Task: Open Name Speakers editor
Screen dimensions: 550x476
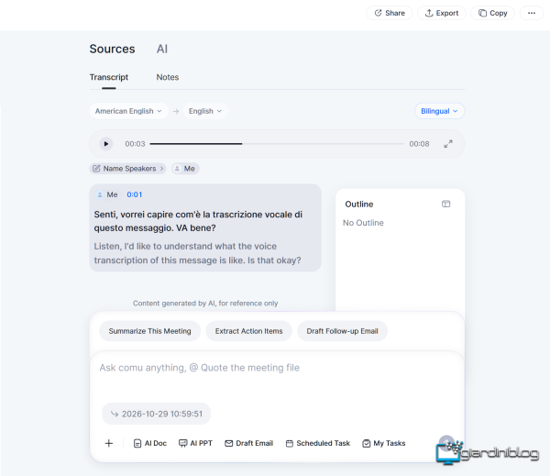Action: [x=127, y=169]
